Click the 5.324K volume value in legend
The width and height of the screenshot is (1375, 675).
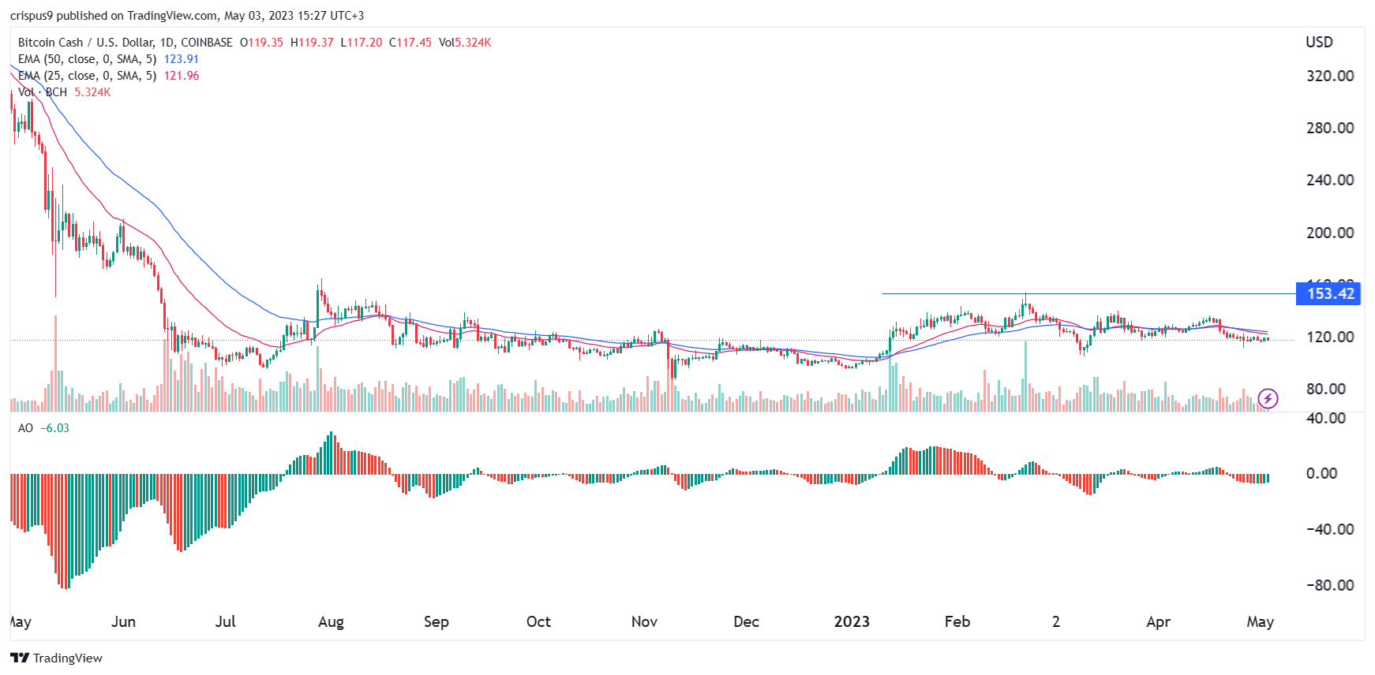92,92
